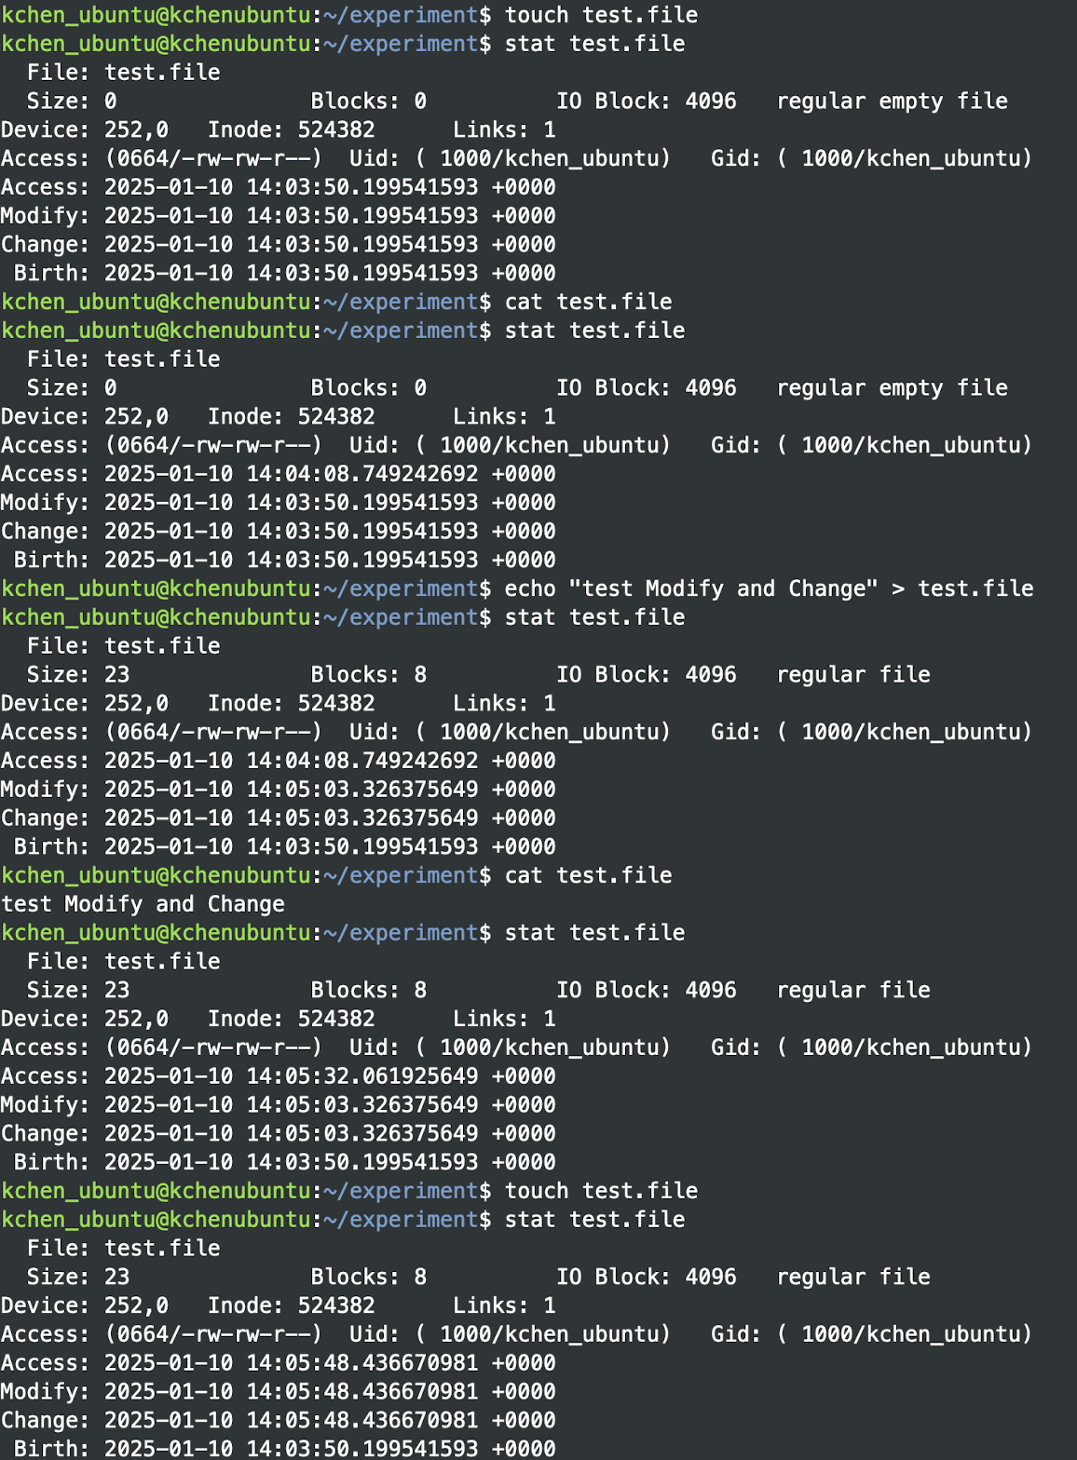The image size is (1077, 1460).
Task: Click Access label beside the 14:03:50 timestamp
Action: 45,187
